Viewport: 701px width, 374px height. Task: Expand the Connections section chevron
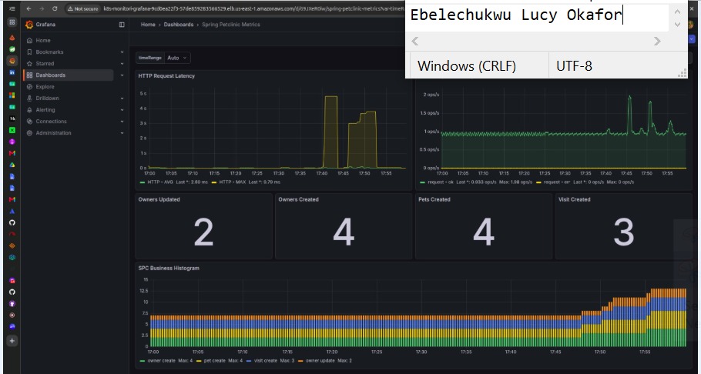pos(122,122)
